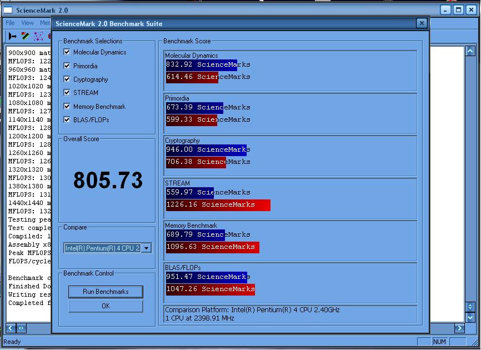The height and width of the screenshot is (350, 481).
Task: Click the 'Peak MFLOPS' log line
Action: [29, 253]
